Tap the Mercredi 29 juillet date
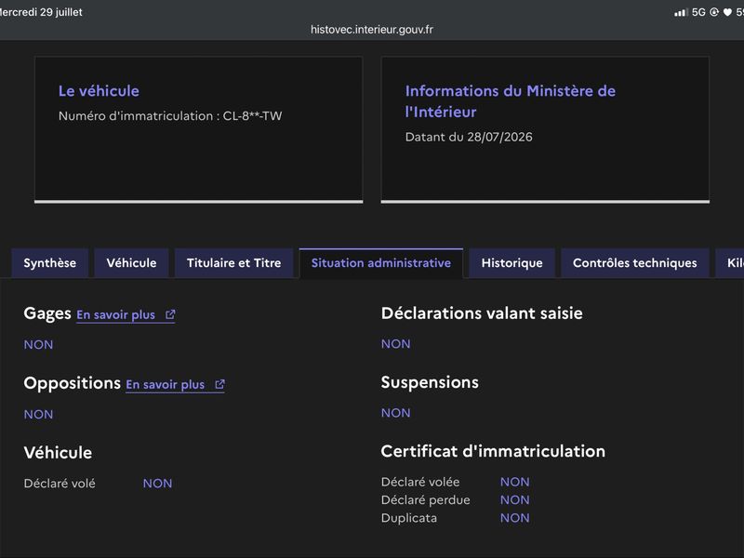The height and width of the screenshot is (558, 744). tap(41, 12)
